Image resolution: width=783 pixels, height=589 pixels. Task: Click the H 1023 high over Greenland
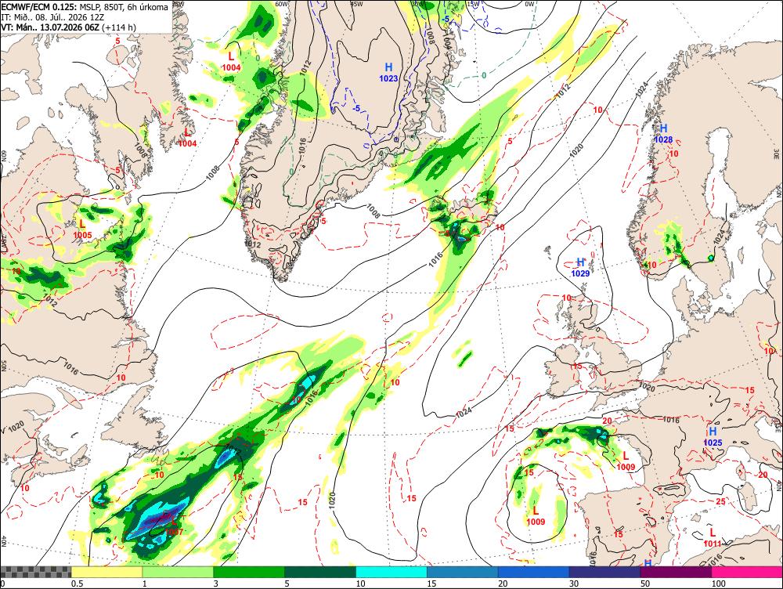[x=388, y=72]
